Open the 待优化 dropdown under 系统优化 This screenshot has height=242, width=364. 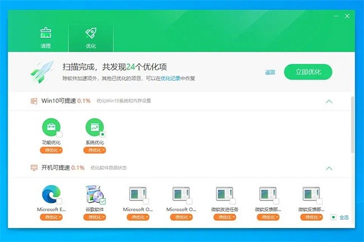(x=95, y=150)
